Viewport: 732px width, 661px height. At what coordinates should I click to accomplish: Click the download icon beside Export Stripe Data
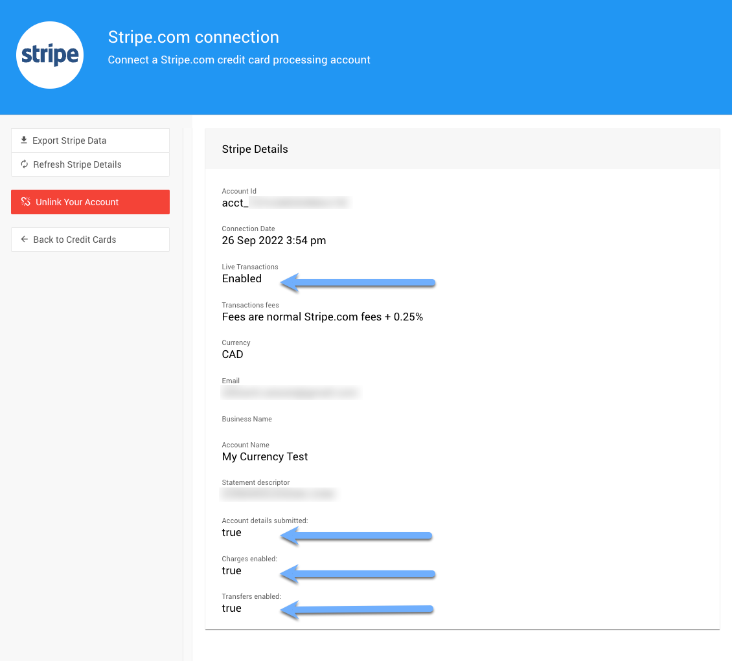pyautogui.click(x=24, y=140)
